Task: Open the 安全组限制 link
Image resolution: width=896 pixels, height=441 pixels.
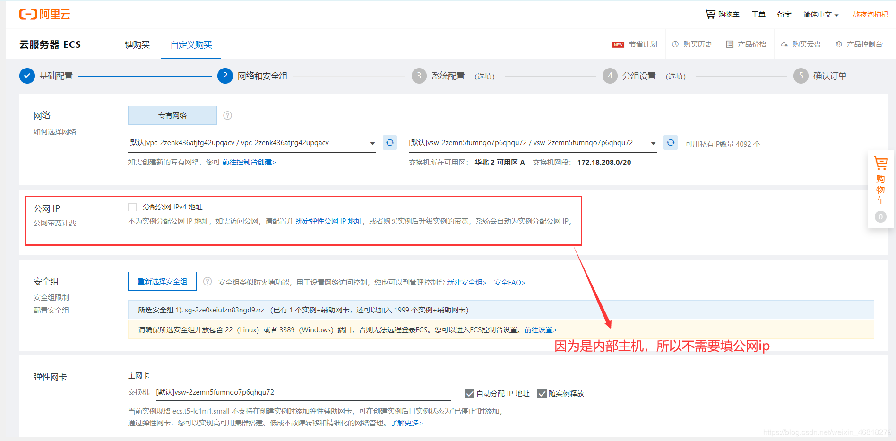Action: click(51, 298)
